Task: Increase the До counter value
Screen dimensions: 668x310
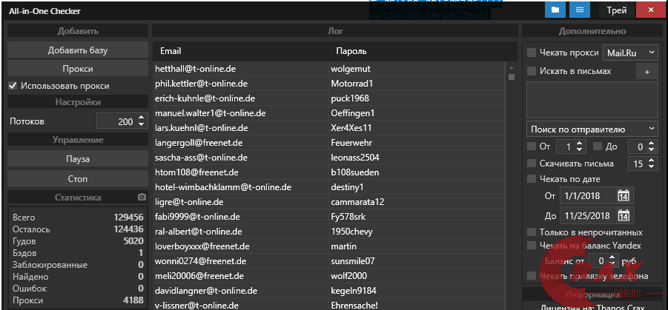Action: 650,144
